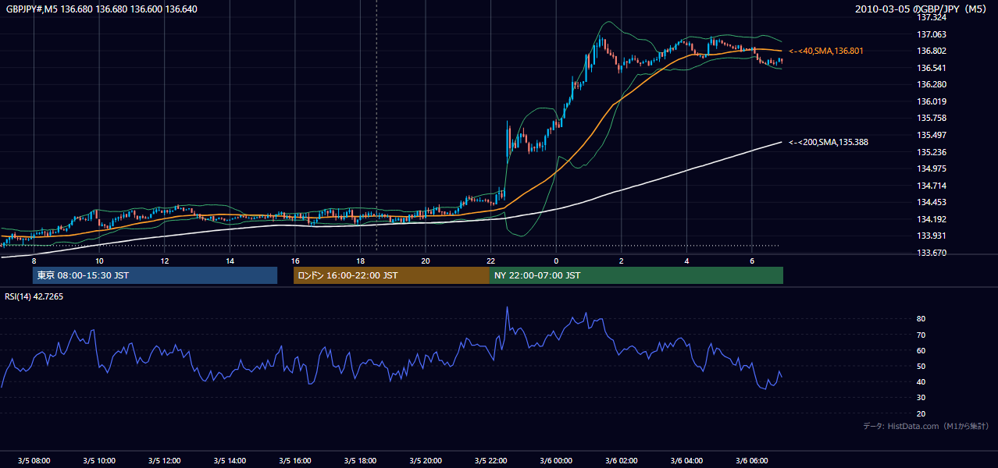Click hour marker 22 under price chart

490,261
